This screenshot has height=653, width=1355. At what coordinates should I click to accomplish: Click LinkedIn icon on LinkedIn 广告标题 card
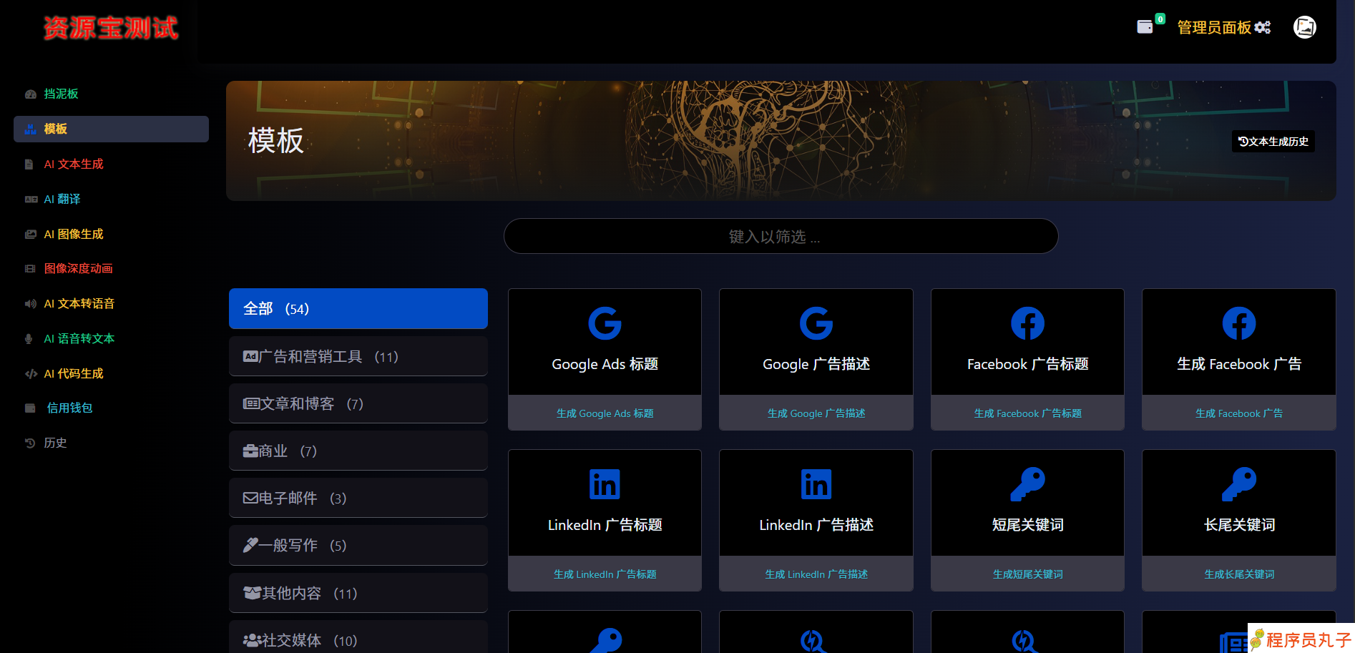click(x=605, y=484)
